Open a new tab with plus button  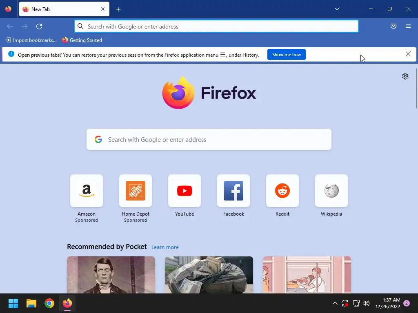tap(118, 9)
